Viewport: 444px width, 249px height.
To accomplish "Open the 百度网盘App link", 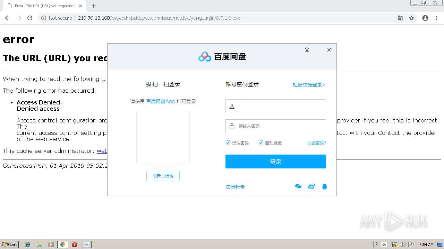I will coord(161,101).
